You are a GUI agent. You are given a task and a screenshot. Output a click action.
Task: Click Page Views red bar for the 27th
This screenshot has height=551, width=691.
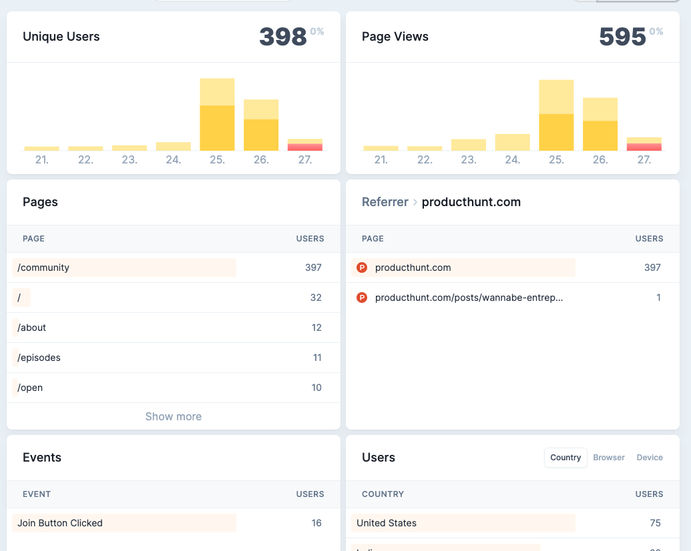[644, 147]
